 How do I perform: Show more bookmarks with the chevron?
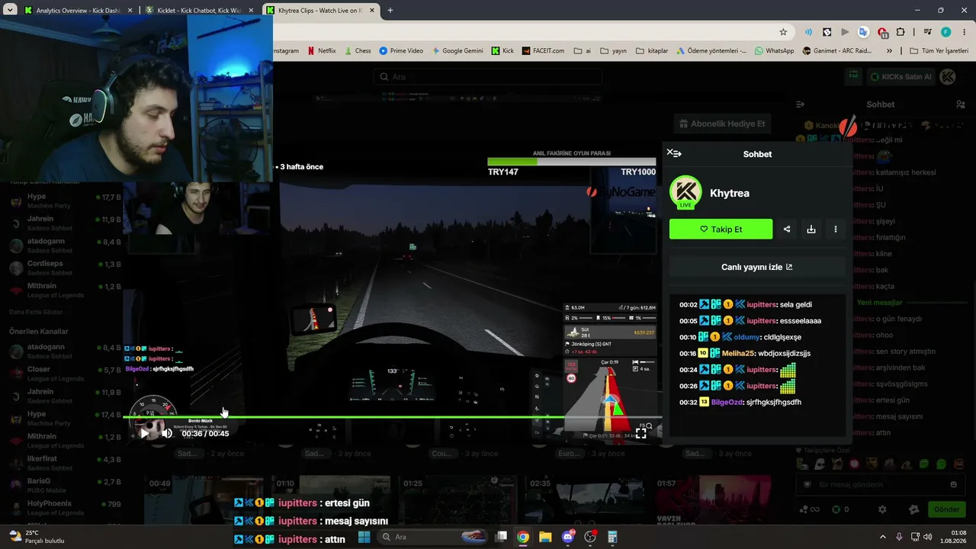889,51
